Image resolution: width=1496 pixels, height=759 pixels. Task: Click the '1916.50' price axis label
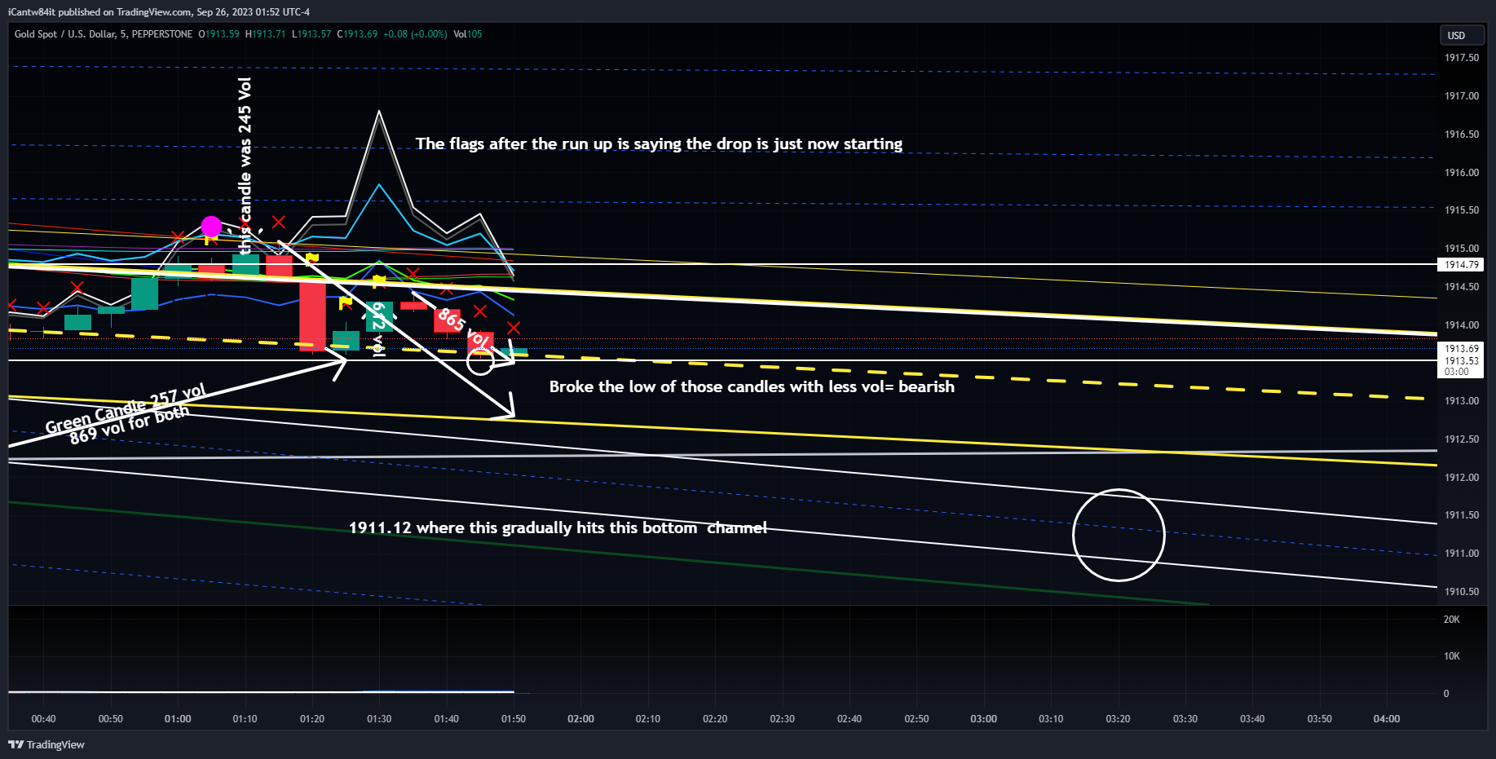point(1461,135)
